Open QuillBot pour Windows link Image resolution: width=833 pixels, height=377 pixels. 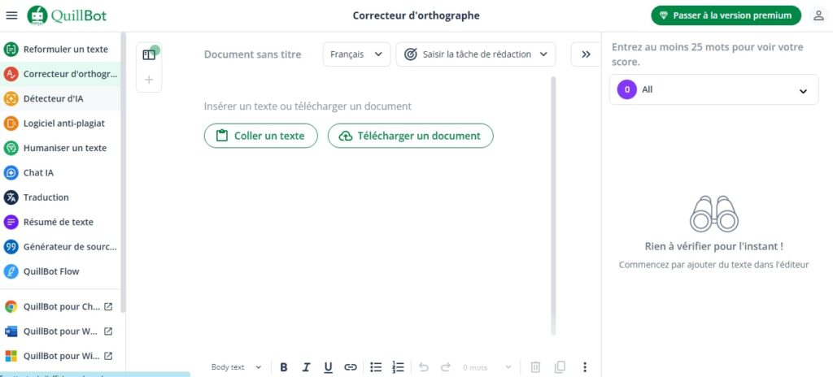60,356
